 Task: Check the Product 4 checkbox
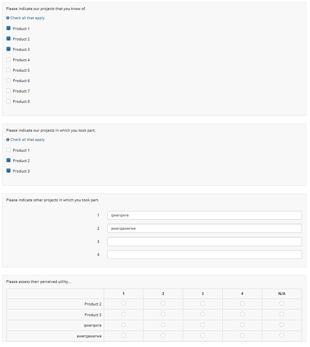pyautogui.click(x=9, y=60)
